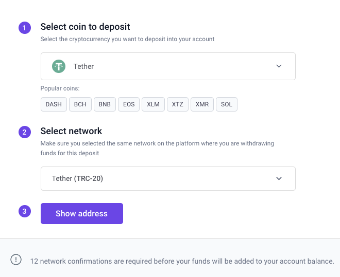This screenshot has width=340, height=277.
Task: Select the BCH popular coin chip
Action: [80, 104]
